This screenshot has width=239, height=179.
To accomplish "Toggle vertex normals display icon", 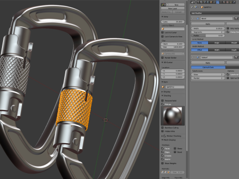I will pyautogui.click(x=162, y=172).
